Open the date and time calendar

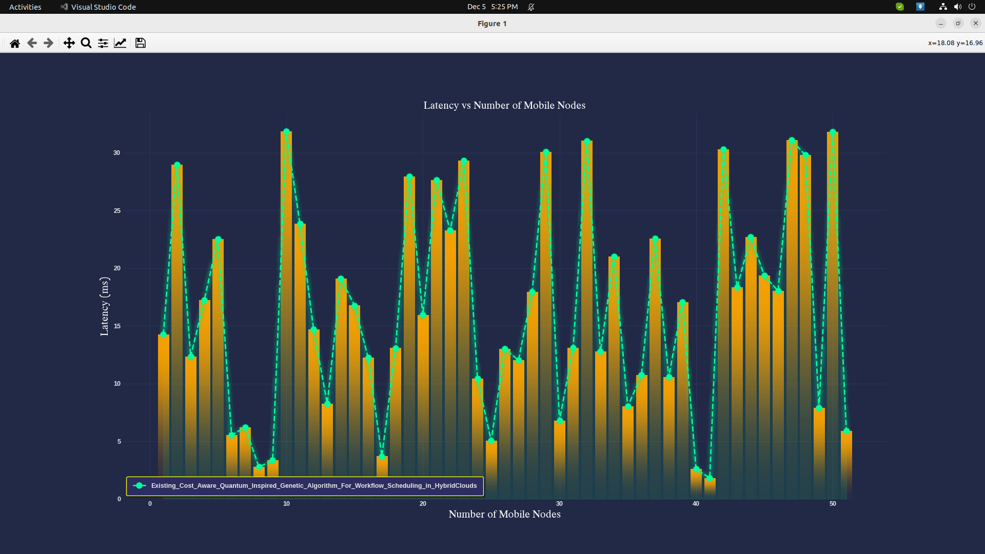click(x=492, y=7)
